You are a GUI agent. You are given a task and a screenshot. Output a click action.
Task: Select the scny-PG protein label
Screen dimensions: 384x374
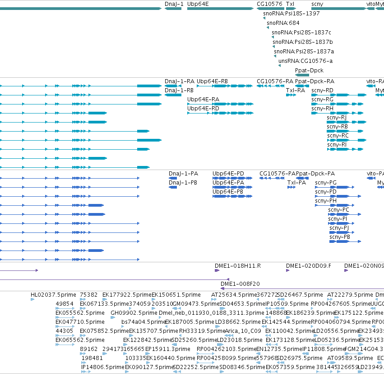point(326,183)
